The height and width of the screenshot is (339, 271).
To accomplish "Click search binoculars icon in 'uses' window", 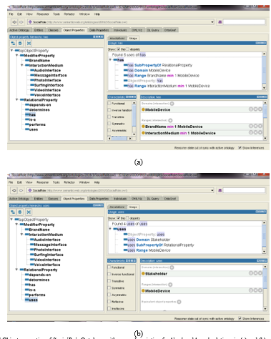I will click(220, 190).
